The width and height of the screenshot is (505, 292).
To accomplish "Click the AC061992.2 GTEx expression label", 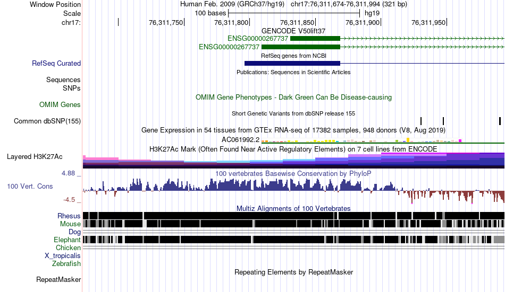I will point(240,140).
